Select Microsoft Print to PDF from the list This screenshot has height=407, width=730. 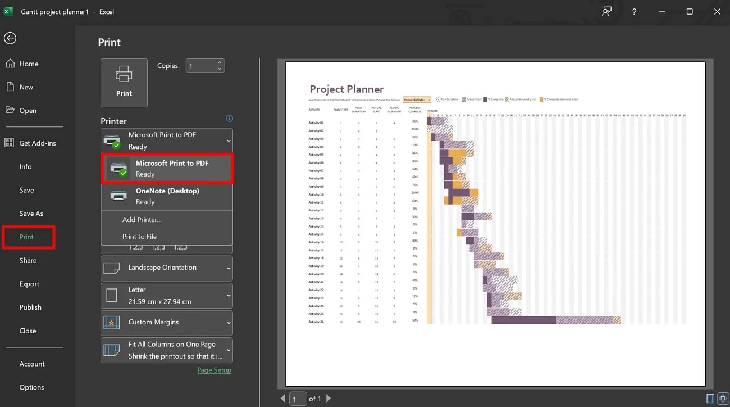coord(167,168)
